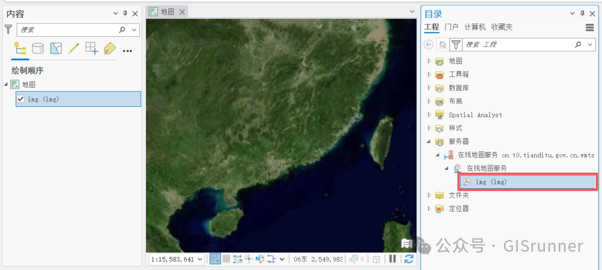
Task: Expand the 数据库 folder in Catalog
Action: 429,88
